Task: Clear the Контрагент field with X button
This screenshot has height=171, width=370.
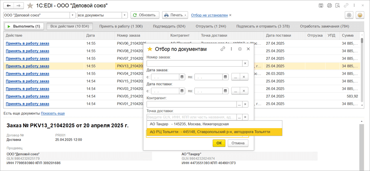Action: 245,104
